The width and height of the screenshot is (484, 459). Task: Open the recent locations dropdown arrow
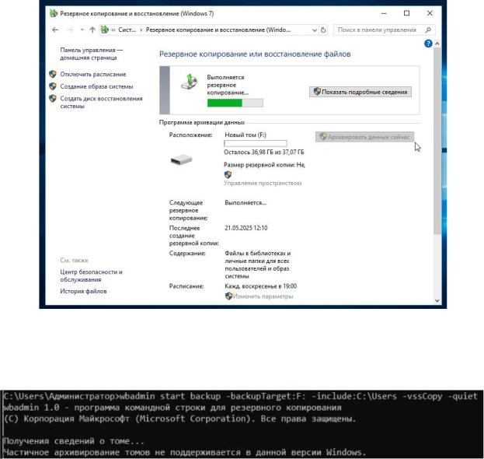pos(82,30)
